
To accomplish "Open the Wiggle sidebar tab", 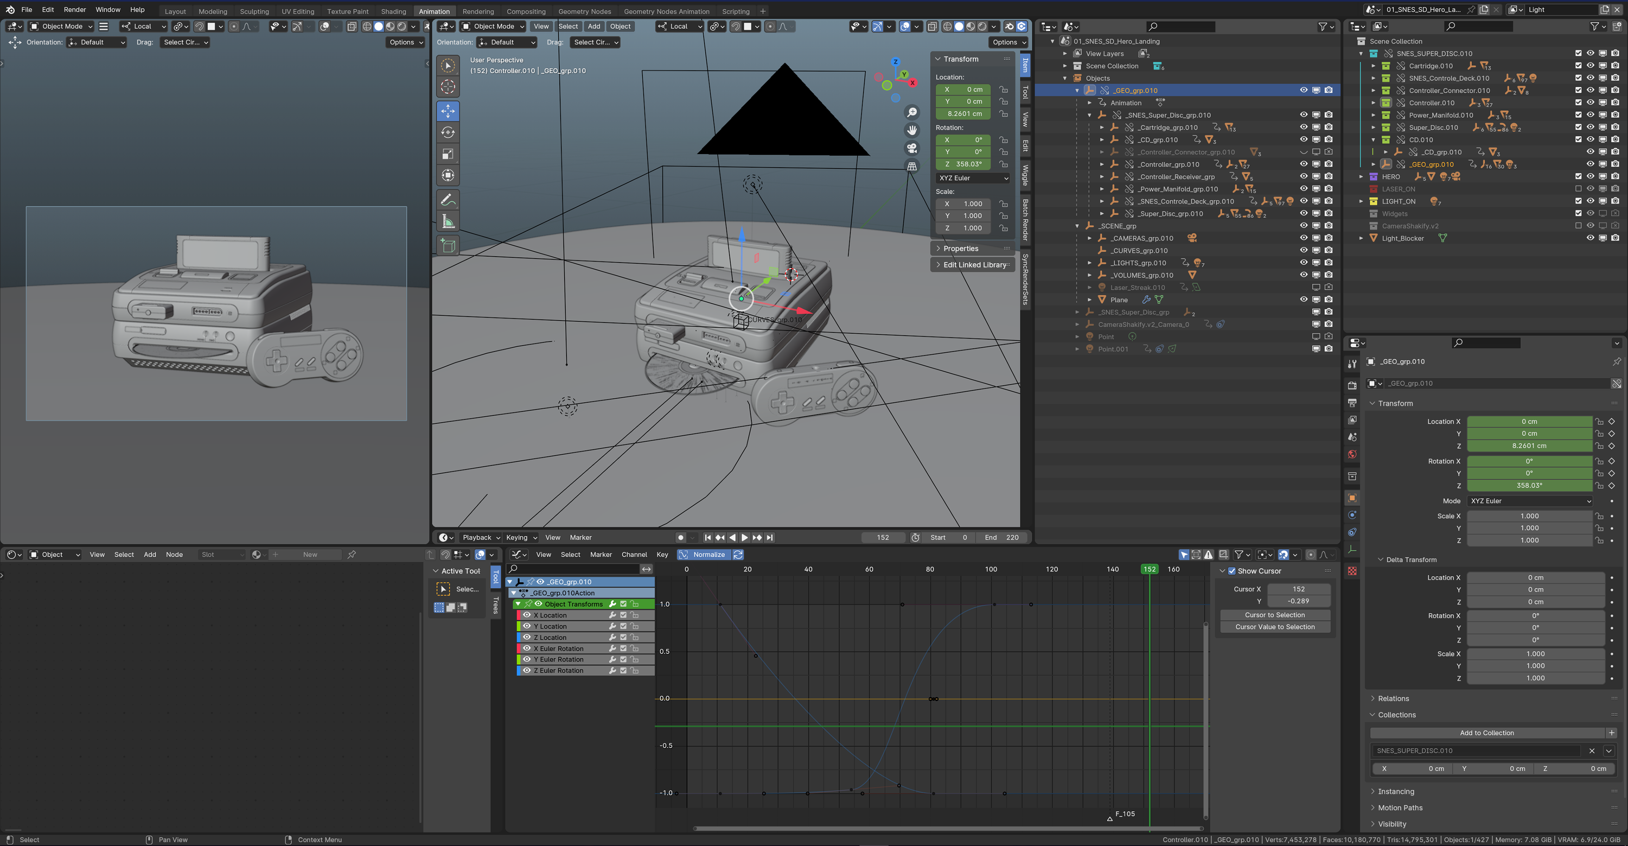I will pos(1025,175).
